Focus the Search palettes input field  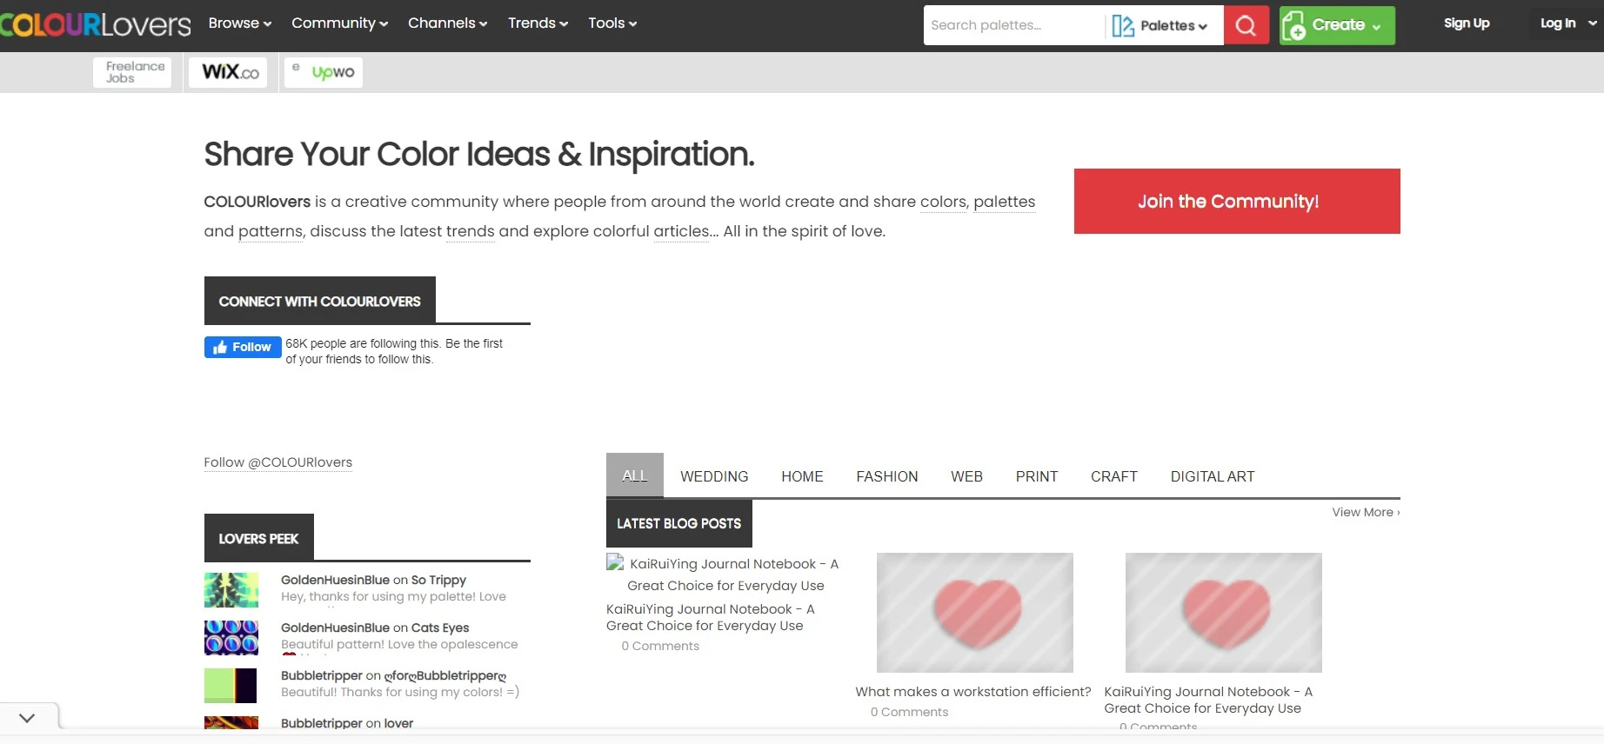(x=1013, y=25)
